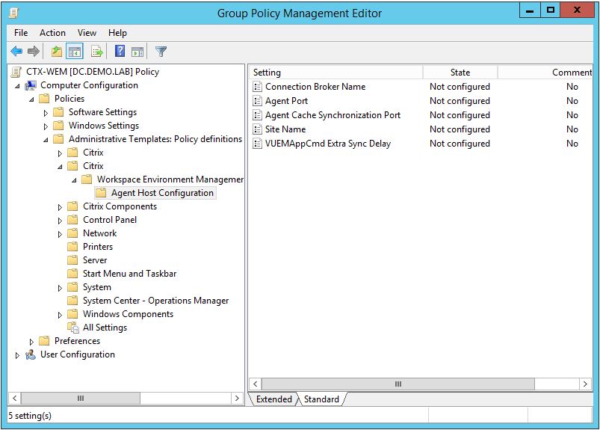Open the Action menu
The image size is (600, 430).
(52, 33)
